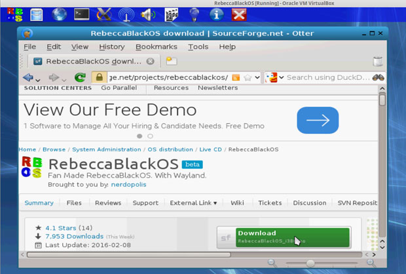
Task: Open the Bookmarks menu
Action: pyautogui.click(x=157, y=47)
